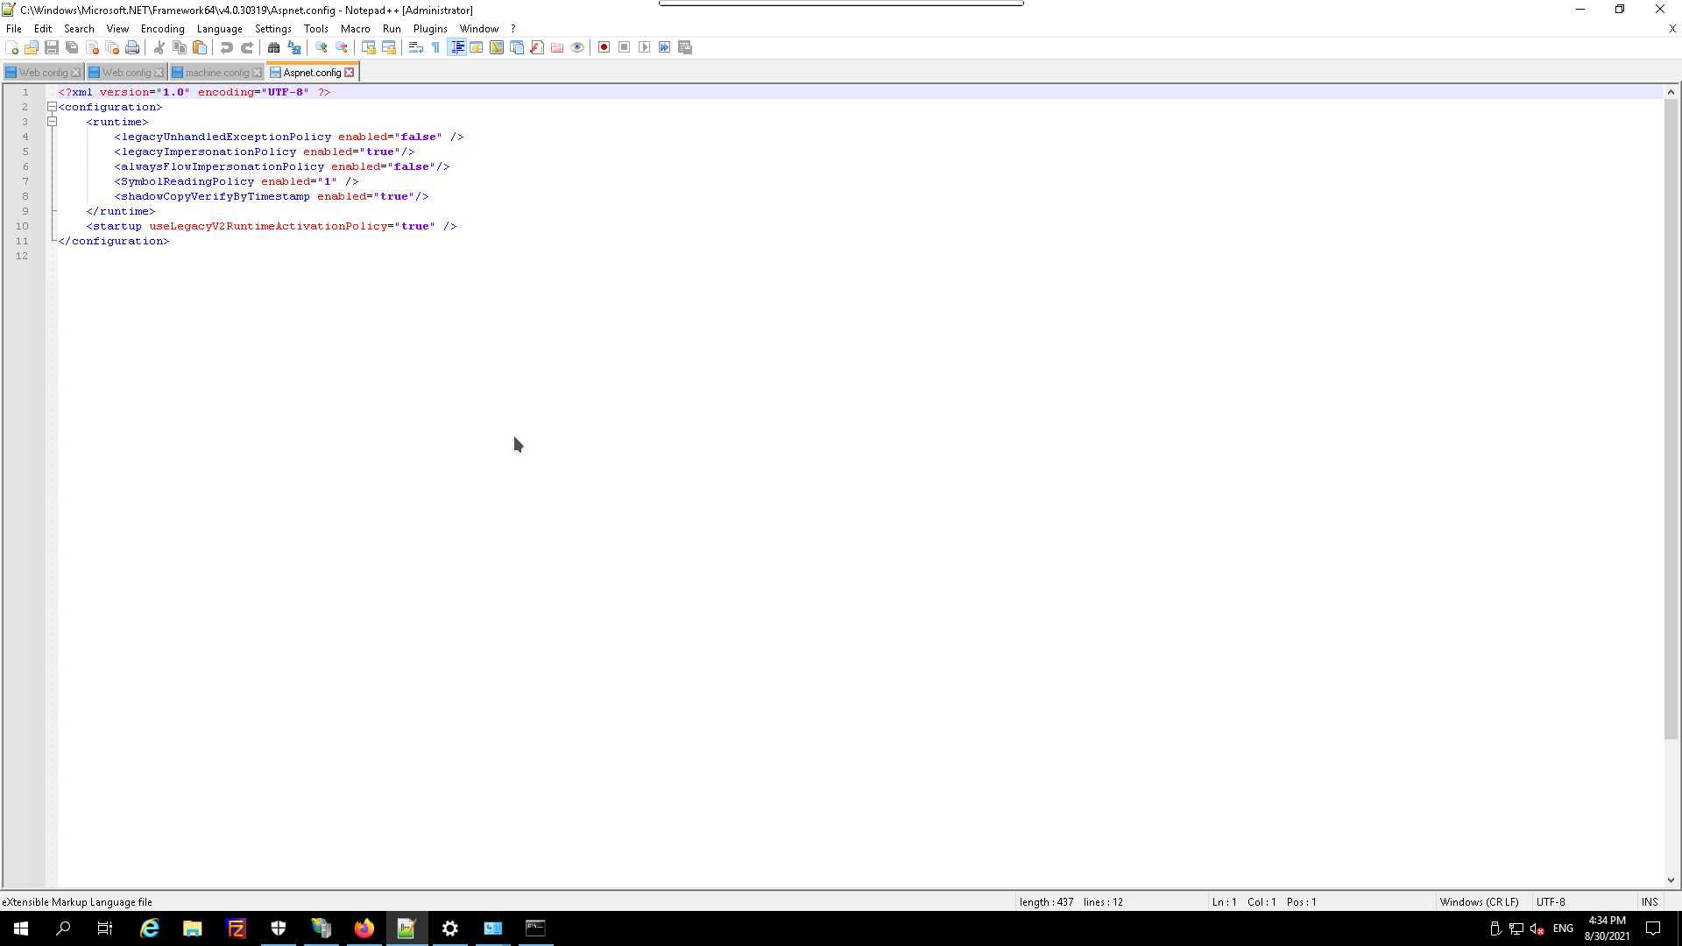This screenshot has height=946, width=1682.
Task: Click the Windows (CR LF) status field
Action: coord(1479,901)
